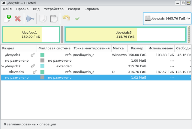Select the /dev/sdc1 row in partition list
The width and height of the screenshot is (192, 129).
point(96,55)
